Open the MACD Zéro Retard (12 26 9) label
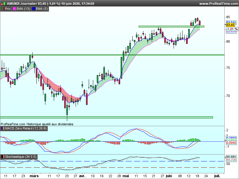Image resolution: width=239 pixels, height=179 pixels. (26, 129)
